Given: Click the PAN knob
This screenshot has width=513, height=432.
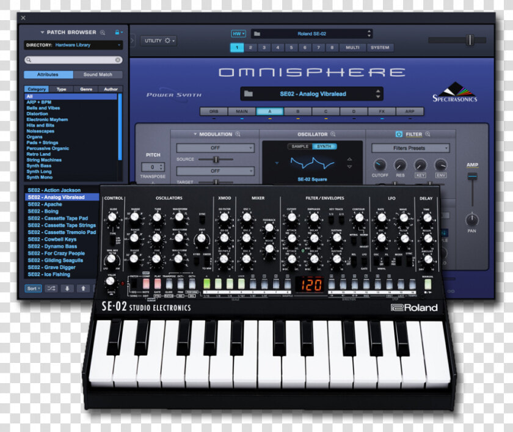Looking at the screenshot, I should 471,220.
